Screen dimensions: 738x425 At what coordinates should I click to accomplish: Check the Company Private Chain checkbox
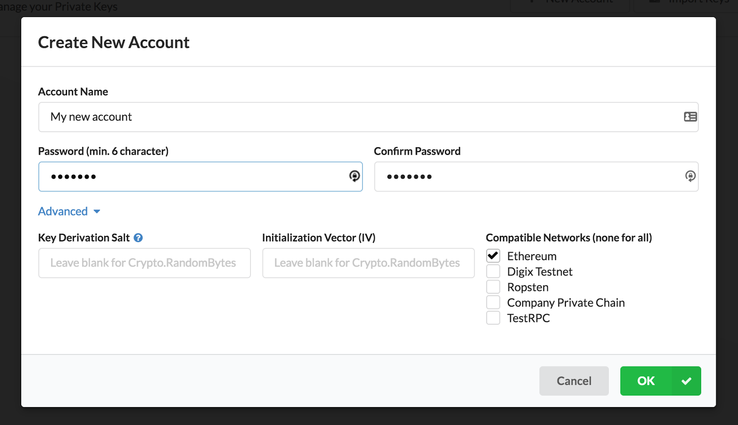[x=493, y=303]
